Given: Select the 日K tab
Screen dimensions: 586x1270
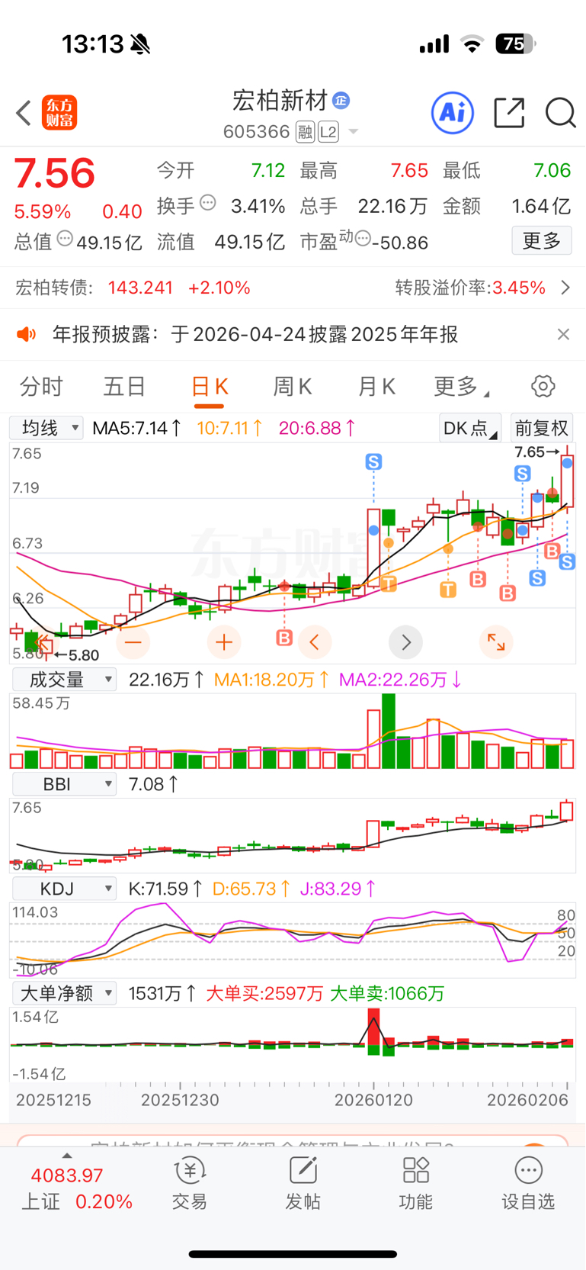Looking at the screenshot, I should coord(210,387).
